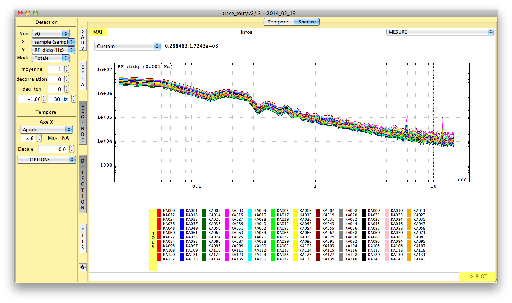The width and height of the screenshot is (512, 303).
Task: Expand the OPTIONS dropdown
Action: coord(47,160)
